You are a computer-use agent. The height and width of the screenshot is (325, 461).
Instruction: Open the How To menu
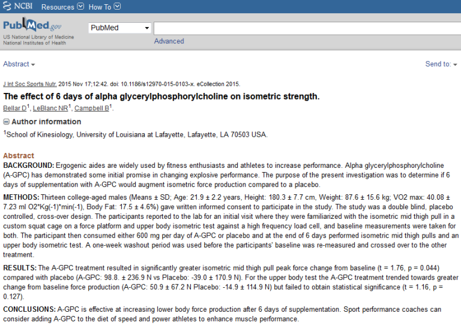point(100,7)
